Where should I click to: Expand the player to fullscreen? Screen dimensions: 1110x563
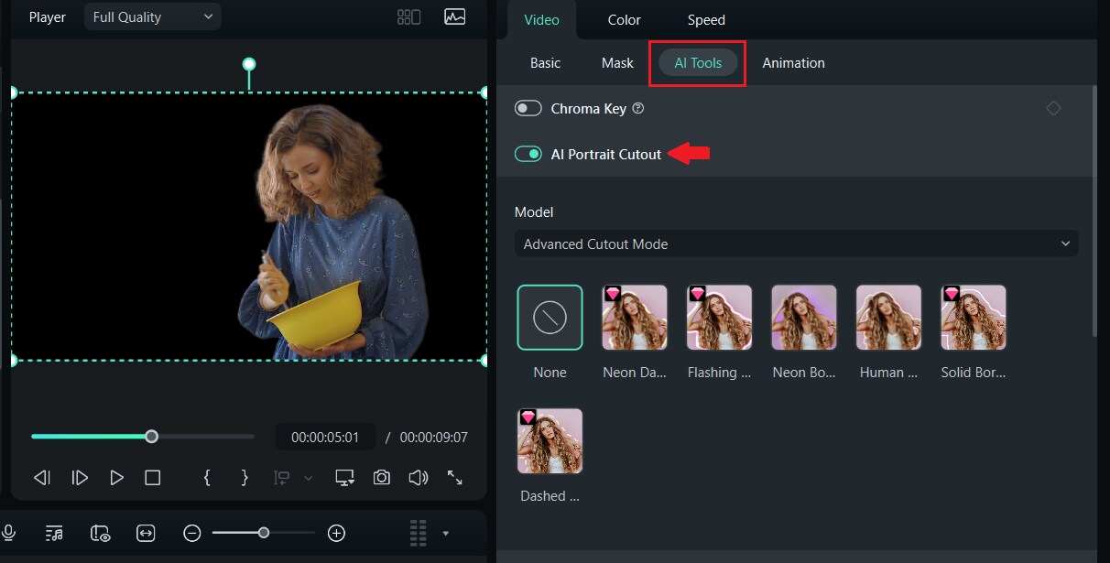[454, 477]
